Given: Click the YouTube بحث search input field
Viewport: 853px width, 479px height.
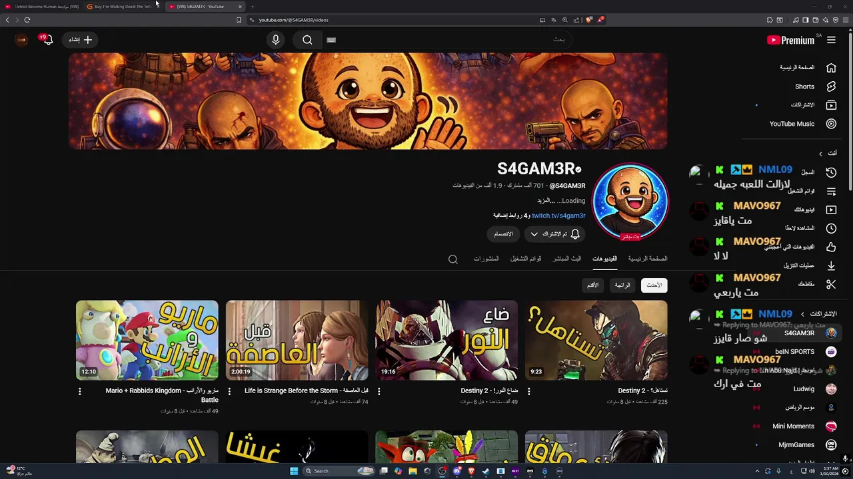Looking at the screenshot, I should coord(446,40).
